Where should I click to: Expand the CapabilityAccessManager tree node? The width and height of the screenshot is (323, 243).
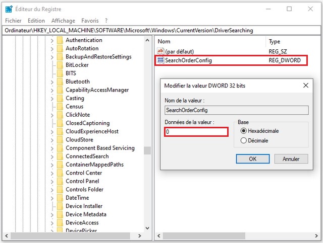point(52,90)
